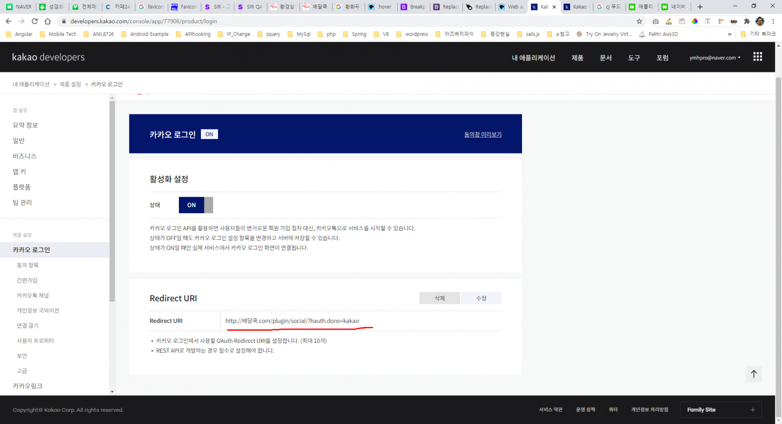Click the kakao developers logo
Screen dimensions: 782x424
(48, 57)
